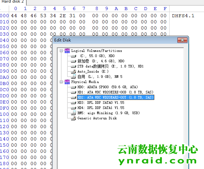Select HD4: DFL DDP SATA1 V1.55

[101, 108]
